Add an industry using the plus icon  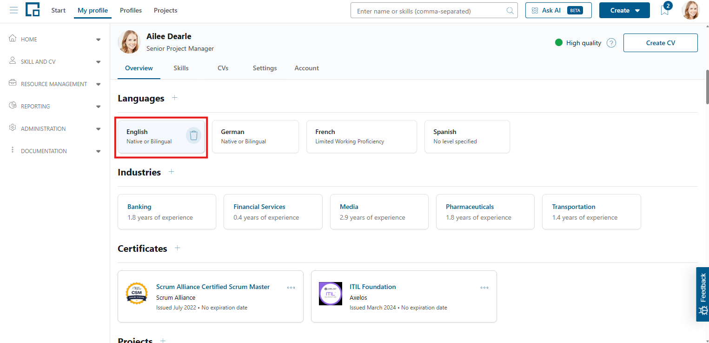171,172
